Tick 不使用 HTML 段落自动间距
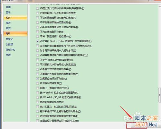 coord(37,60)
